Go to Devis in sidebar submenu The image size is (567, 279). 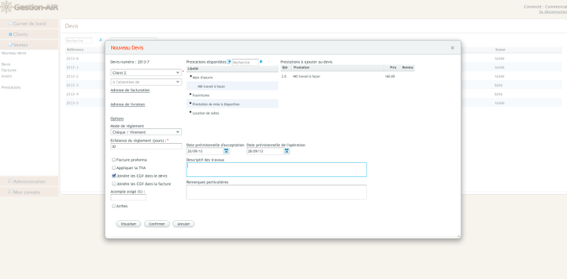click(x=6, y=64)
